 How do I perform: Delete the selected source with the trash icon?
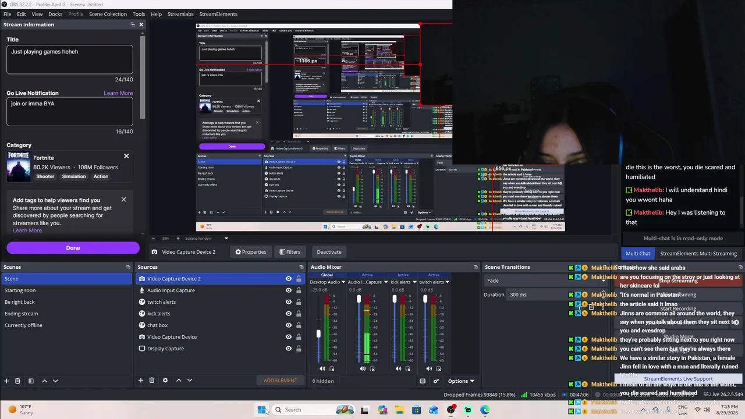click(152, 381)
